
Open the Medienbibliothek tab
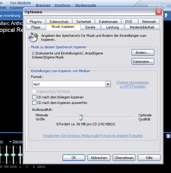click(142, 27)
